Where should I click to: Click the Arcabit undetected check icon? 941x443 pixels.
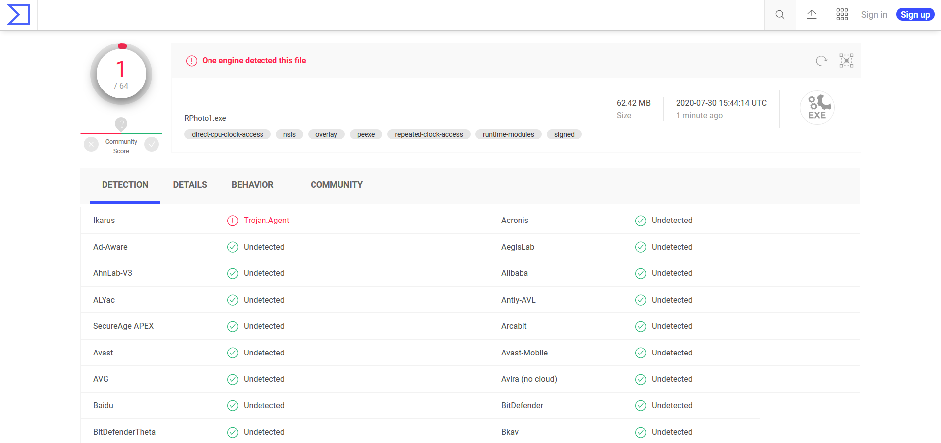coord(641,326)
